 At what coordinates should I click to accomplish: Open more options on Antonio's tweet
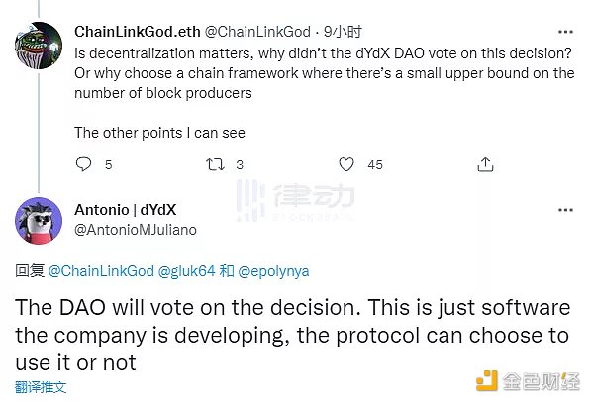(x=565, y=210)
